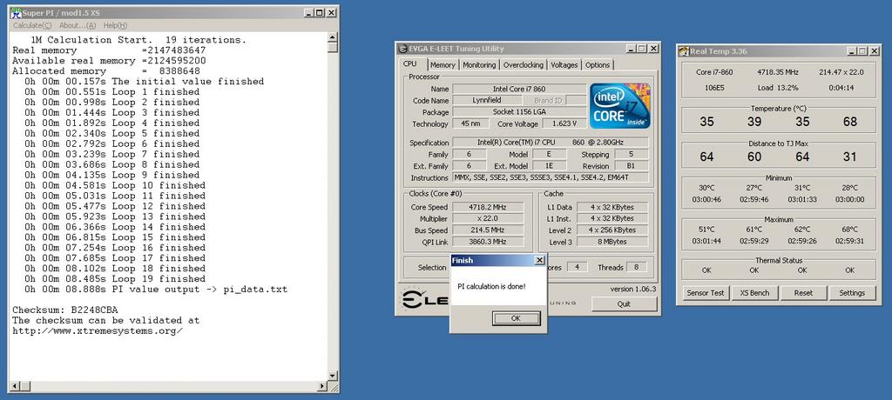Maximize the Super PI window
Viewport: 892px width, 400px height.
(319, 12)
